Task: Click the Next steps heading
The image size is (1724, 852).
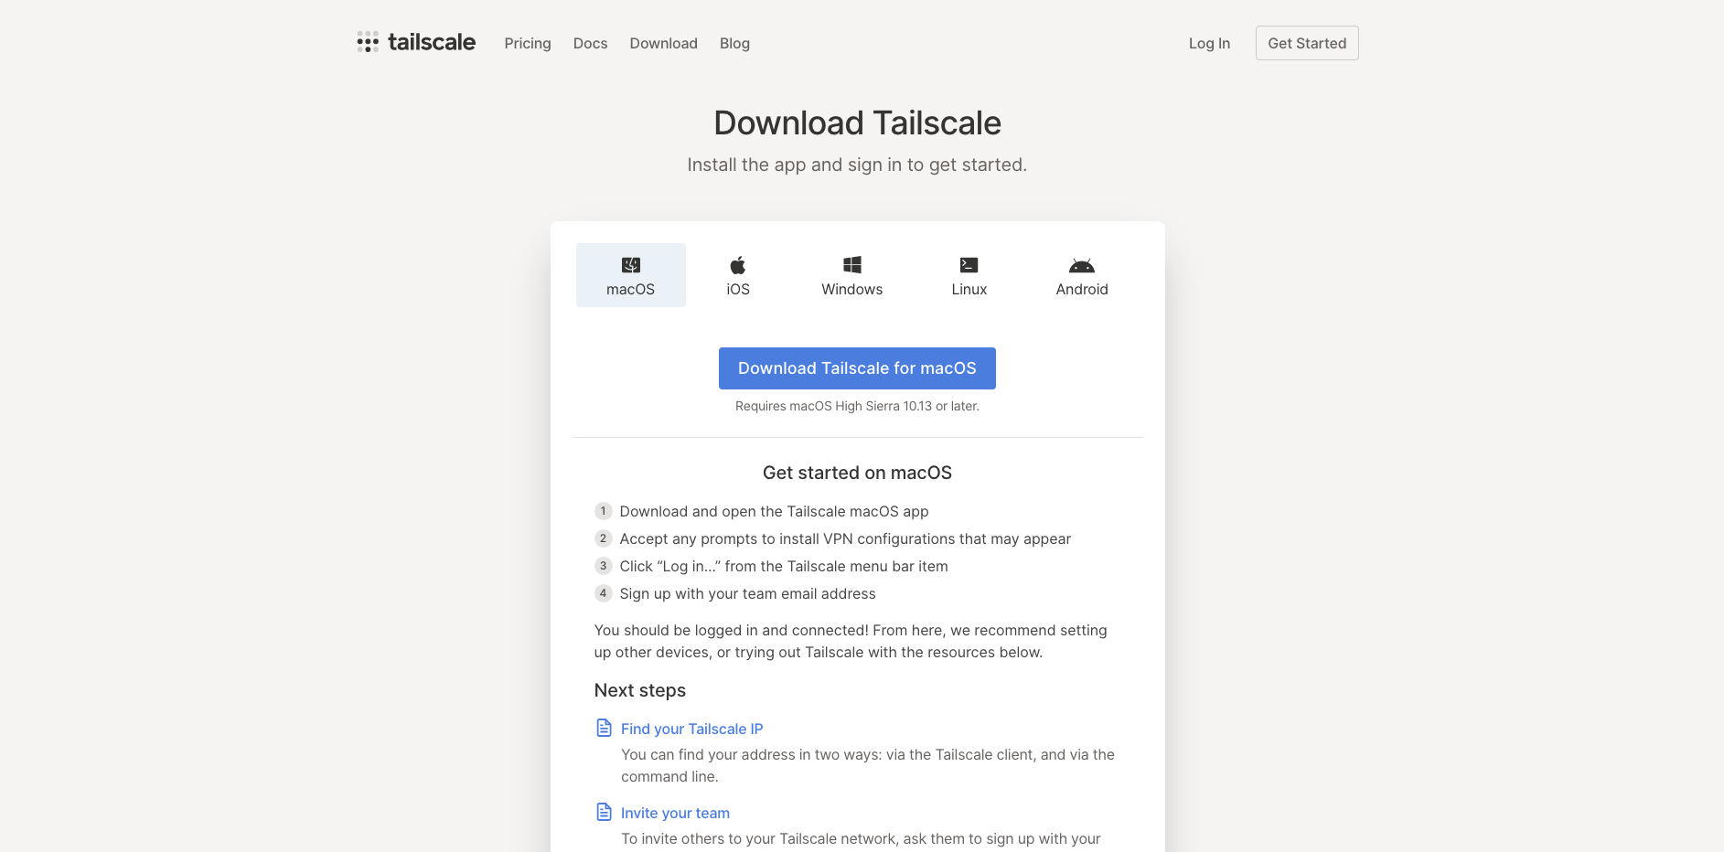Action: (640, 690)
